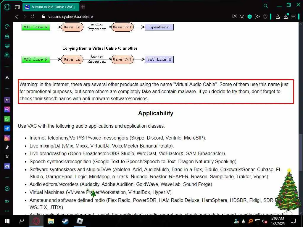This screenshot has width=303, height=227.
Task: Click the page vertical scrollbar thumb
Action: click(x=301, y=153)
